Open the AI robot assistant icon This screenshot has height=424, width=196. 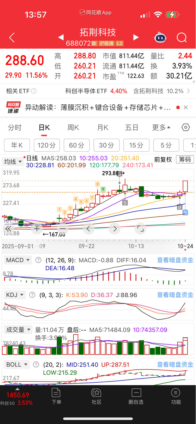(160, 38)
